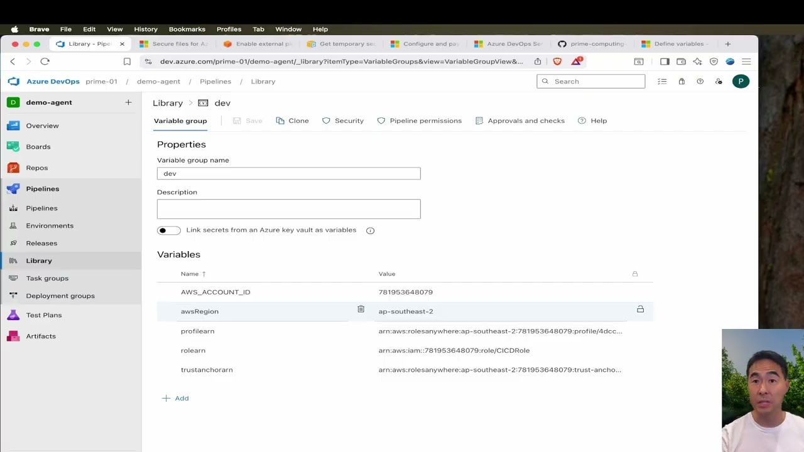Open Releases under Pipelines
The image size is (804, 452).
tap(41, 243)
